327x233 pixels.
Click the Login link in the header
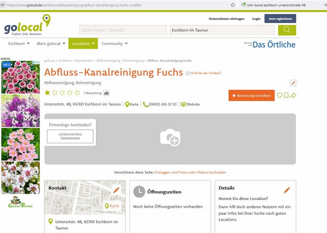click(x=256, y=19)
